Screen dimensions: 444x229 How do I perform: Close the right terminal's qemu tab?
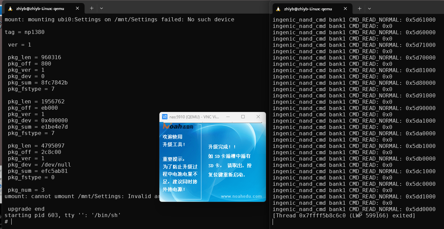point(345,9)
